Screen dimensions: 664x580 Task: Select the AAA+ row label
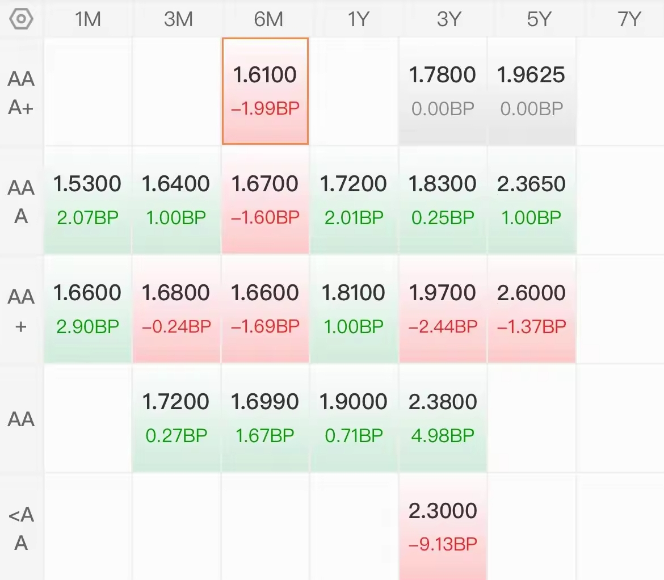(x=21, y=93)
